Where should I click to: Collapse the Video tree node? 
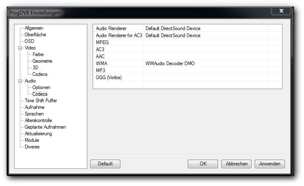[19, 48]
